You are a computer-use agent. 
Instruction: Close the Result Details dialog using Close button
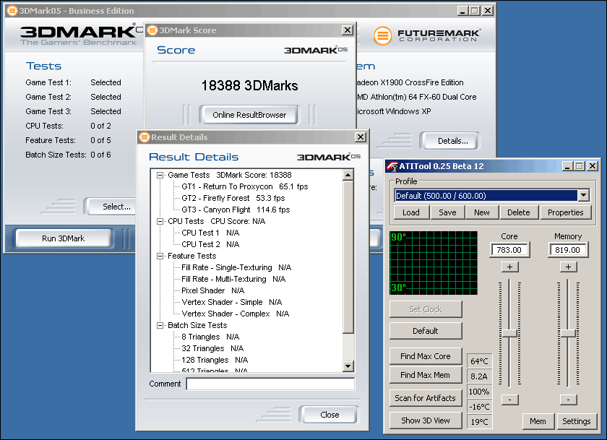[330, 415]
